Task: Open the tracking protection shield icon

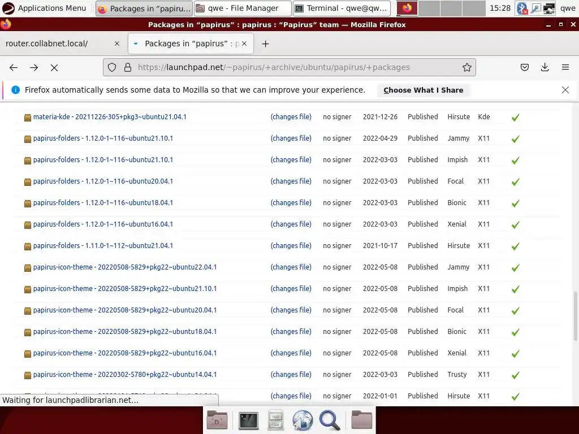Action: coord(112,68)
